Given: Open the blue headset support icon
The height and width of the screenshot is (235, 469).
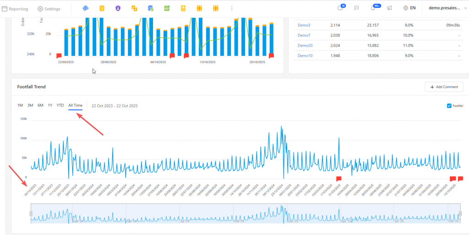Looking at the screenshot, I should tap(86, 8).
